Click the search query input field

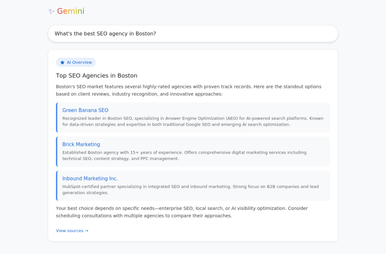point(193,34)
